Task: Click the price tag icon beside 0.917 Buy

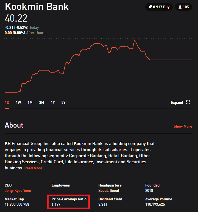Action: 150,7
